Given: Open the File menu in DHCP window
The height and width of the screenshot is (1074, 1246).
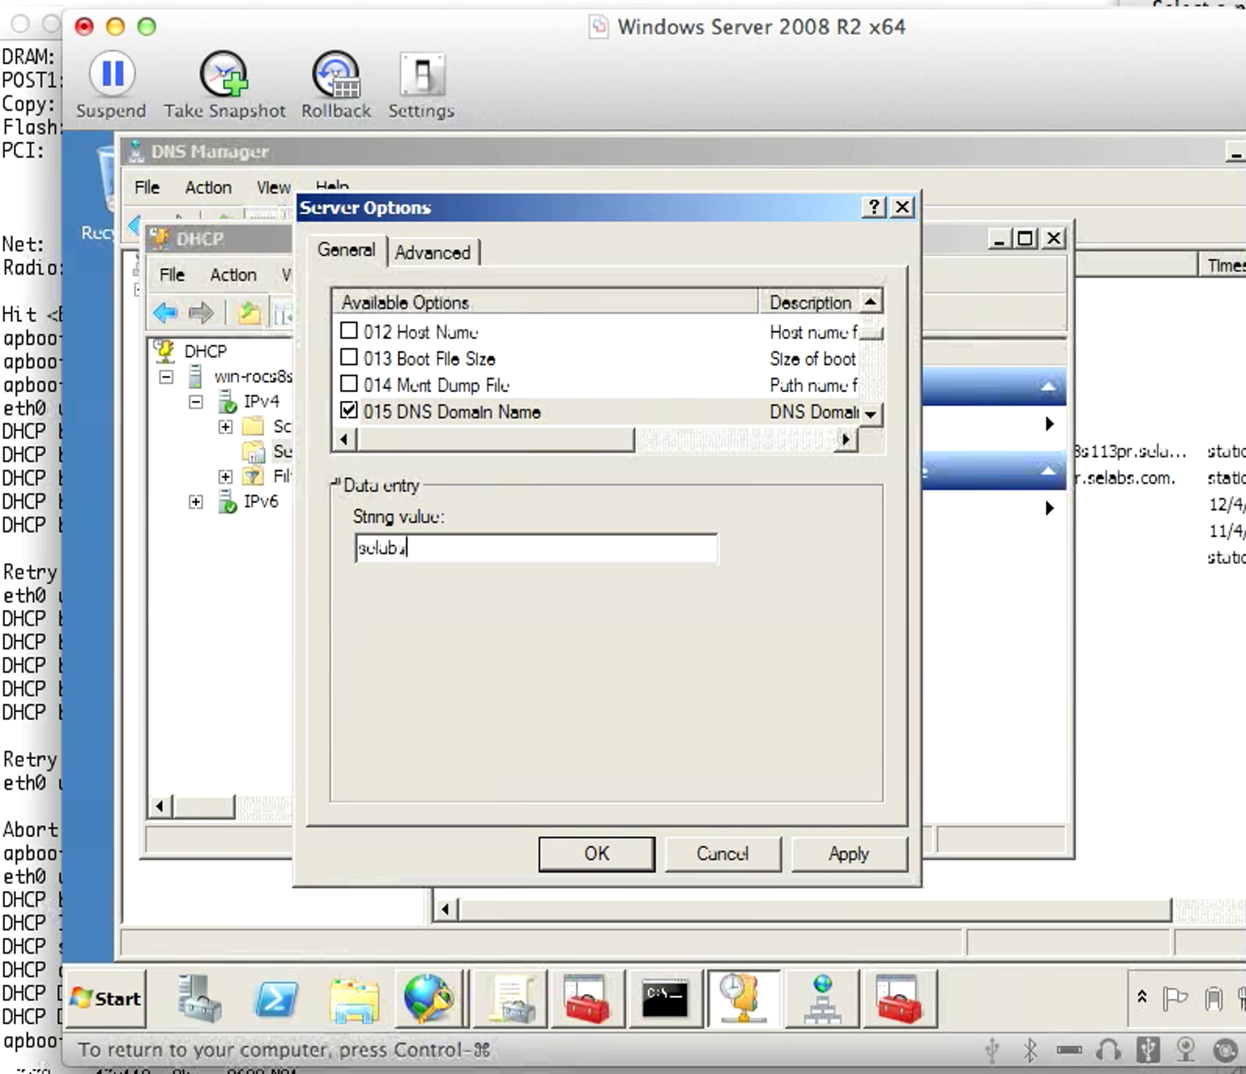Looking at the screenshot, I should (172, 275).
